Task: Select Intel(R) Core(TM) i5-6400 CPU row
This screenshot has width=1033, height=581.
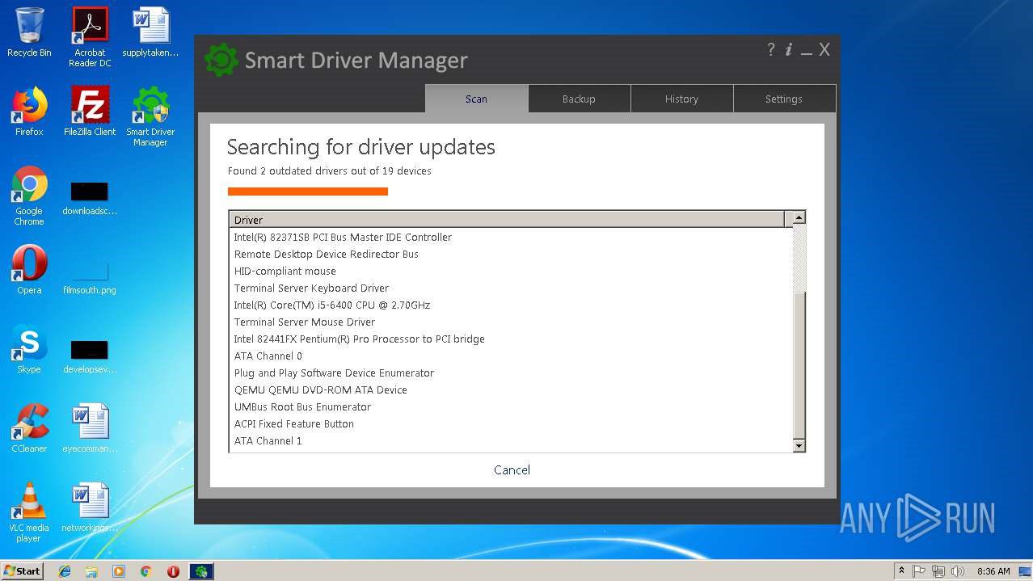Action: click(x=511, y=305)
